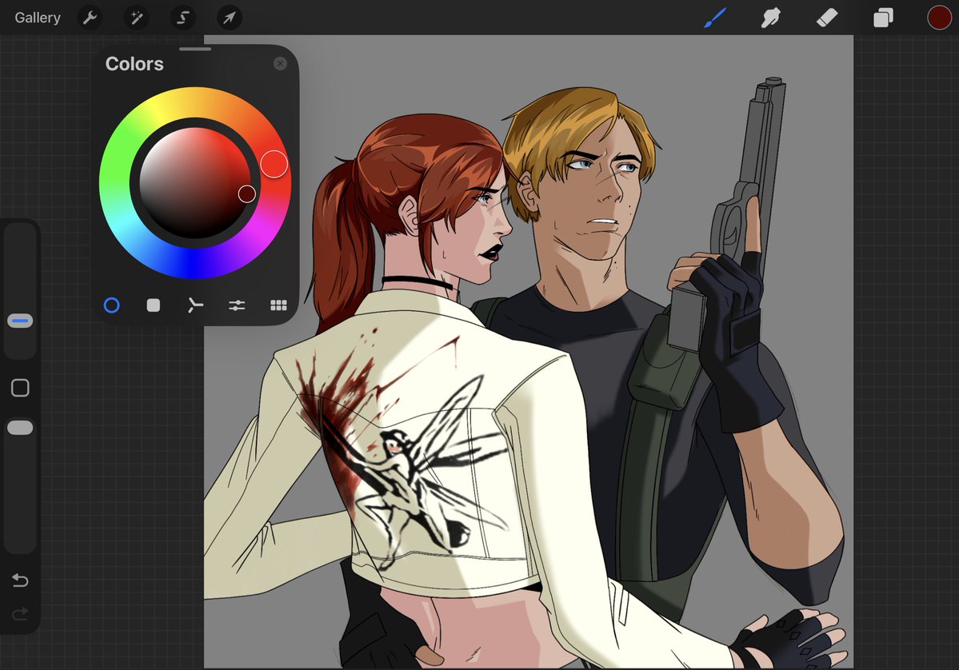
Task: Click the Colors panel title
Action: (x=134, y=64)
